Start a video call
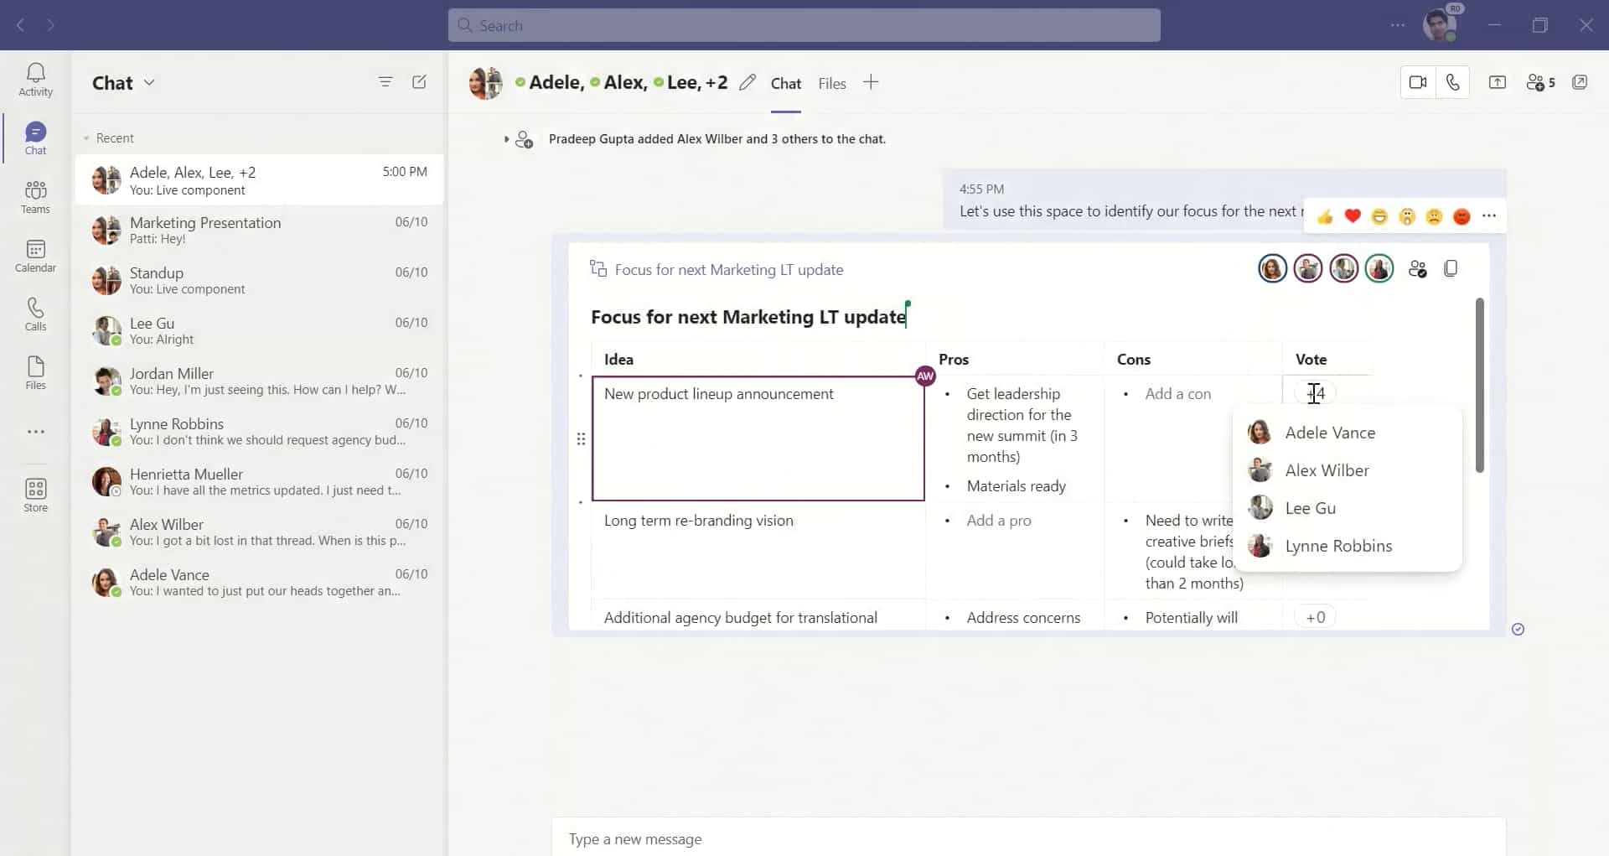The width and height of the screenshot is (1609, 856). [1418, 82]
